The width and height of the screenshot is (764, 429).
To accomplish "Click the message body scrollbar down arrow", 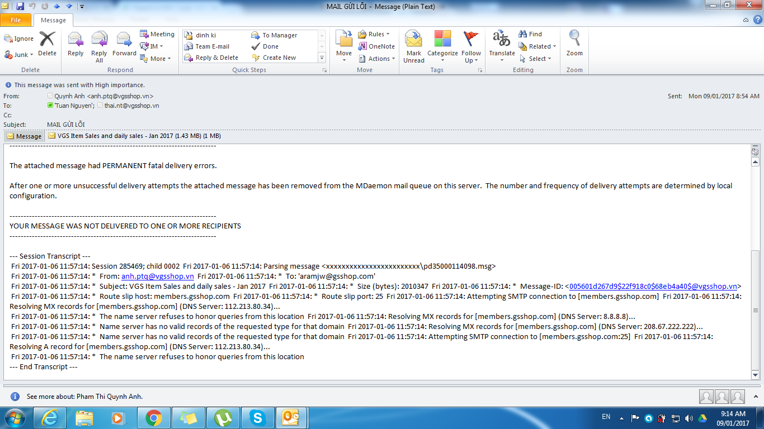I will tap(756, 375).
